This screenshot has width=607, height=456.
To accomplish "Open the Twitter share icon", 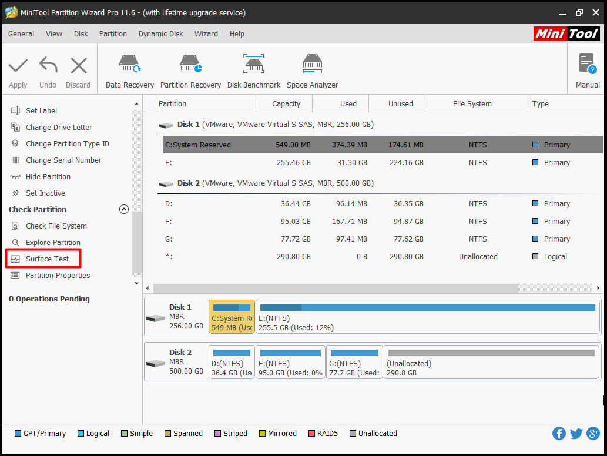I will pyautogui.click(x=576, y=433).
